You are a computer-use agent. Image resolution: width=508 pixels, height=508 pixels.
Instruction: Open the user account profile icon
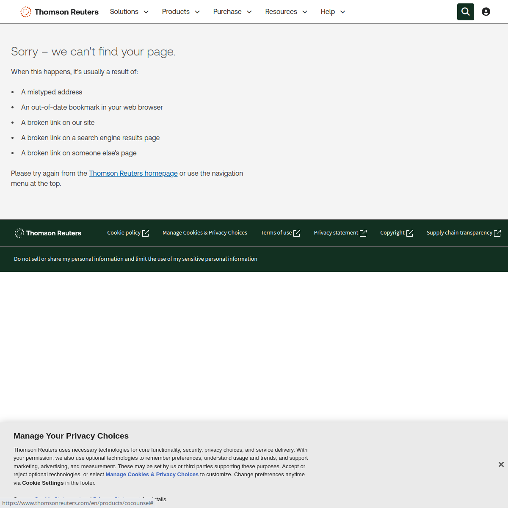tap(486, 12)
